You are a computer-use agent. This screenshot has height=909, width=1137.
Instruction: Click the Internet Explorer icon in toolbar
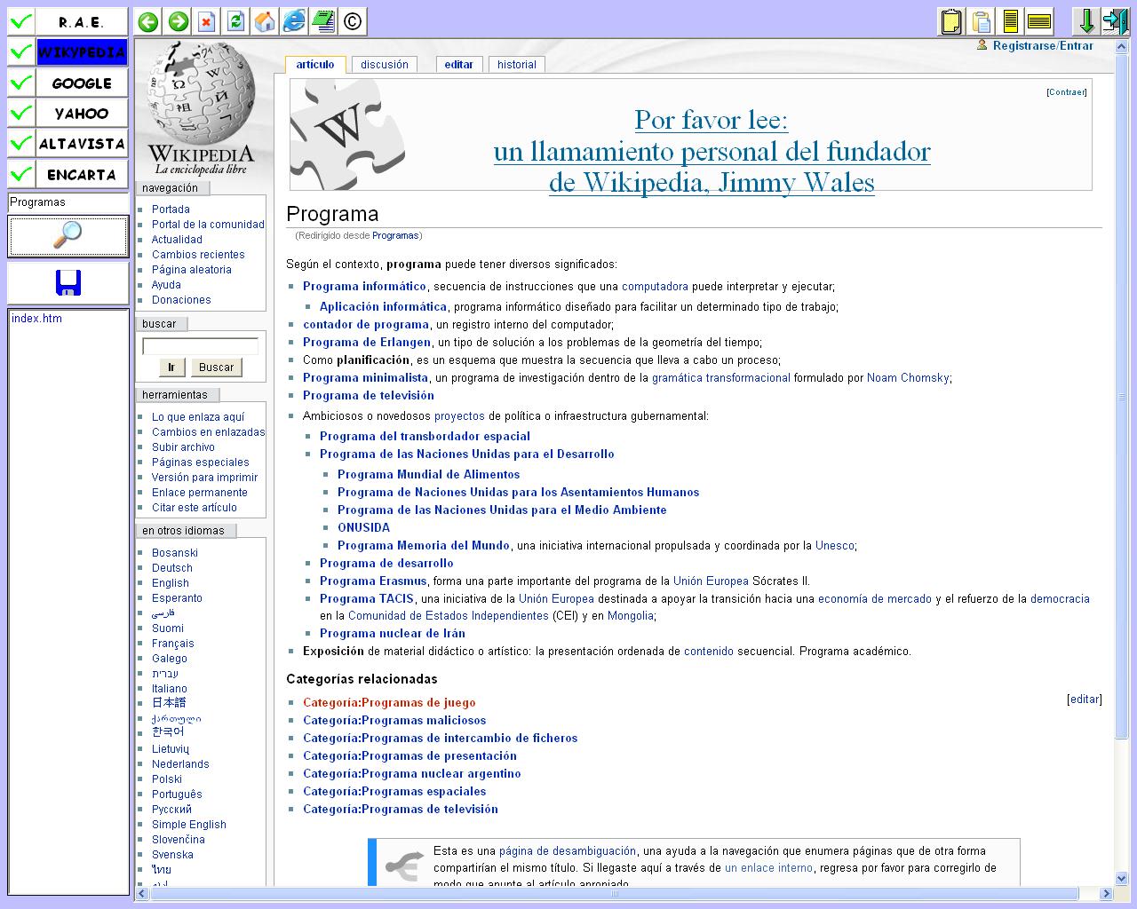click(294, 21)
